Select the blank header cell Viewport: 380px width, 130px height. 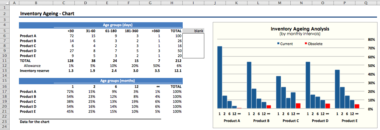193,31
